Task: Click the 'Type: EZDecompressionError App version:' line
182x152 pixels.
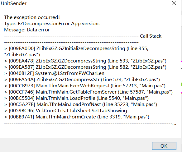Action: (x=52, y=24)
